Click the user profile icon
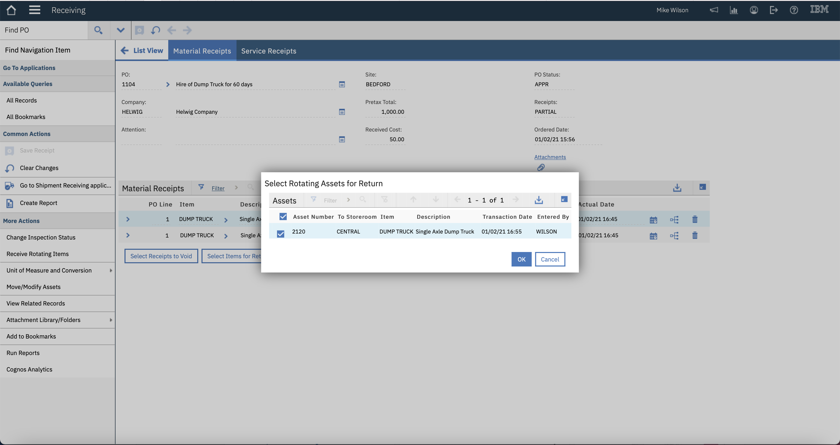Image resolution: width=840 pixels, height=445 pixels. click(x=753, y=10)
